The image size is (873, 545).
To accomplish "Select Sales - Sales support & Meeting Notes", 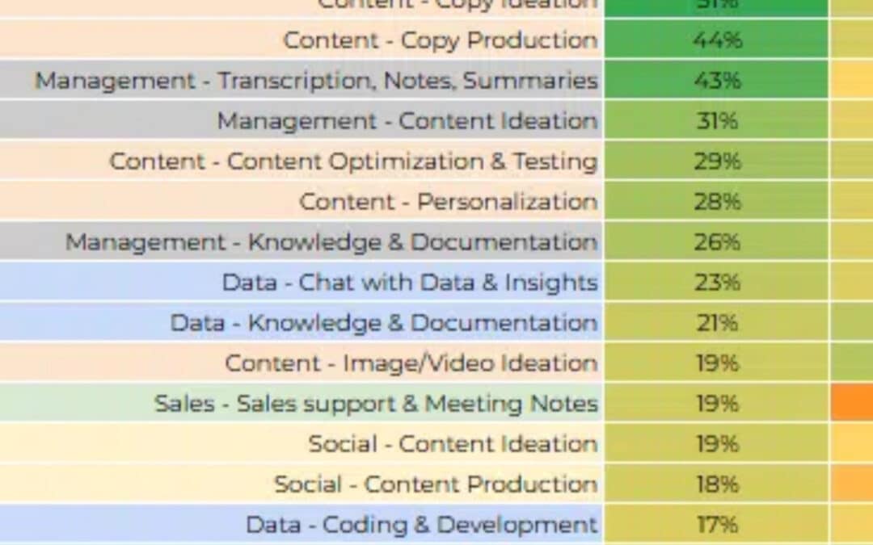I will [x=377, y=403].
